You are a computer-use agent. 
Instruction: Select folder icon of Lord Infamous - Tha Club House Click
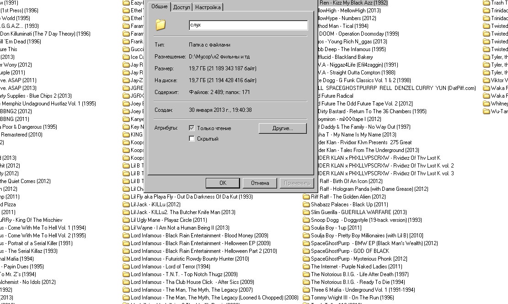click(126, 282)
